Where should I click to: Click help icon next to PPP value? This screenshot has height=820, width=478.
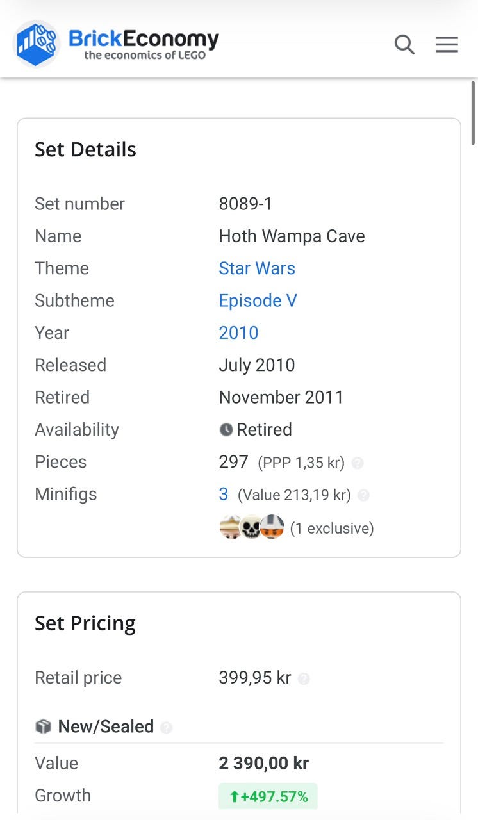coord(358,463)
